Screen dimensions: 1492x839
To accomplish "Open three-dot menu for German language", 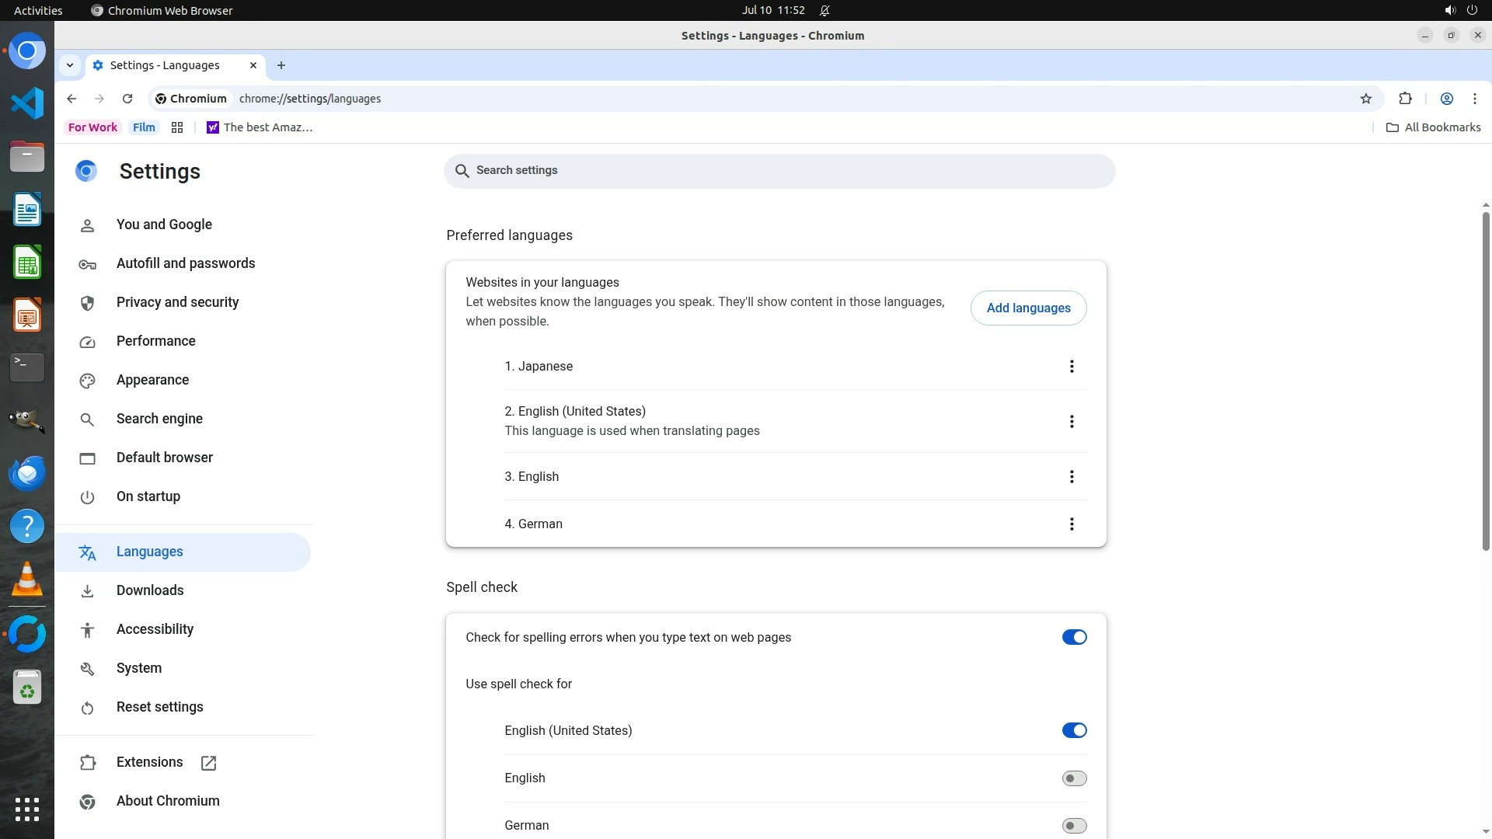I will pos(1072,524).
